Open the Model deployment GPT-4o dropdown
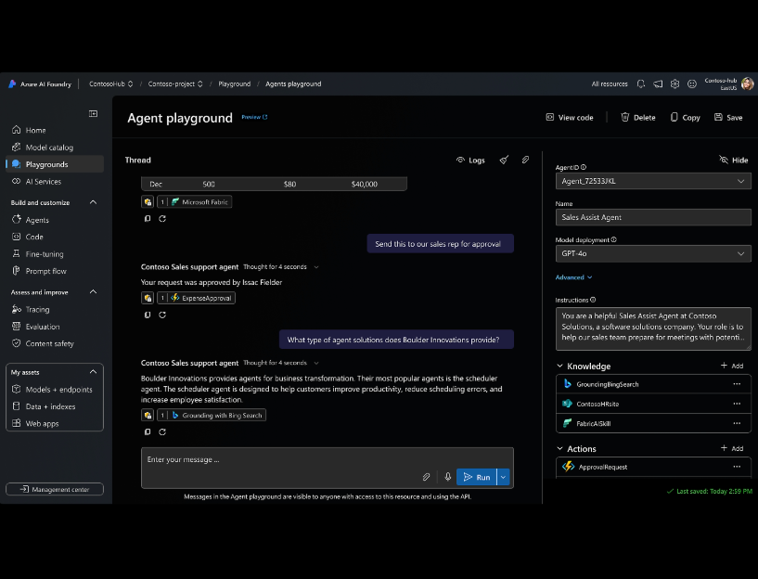The height and width of the screenshot is (579, 758). [653, 253]
